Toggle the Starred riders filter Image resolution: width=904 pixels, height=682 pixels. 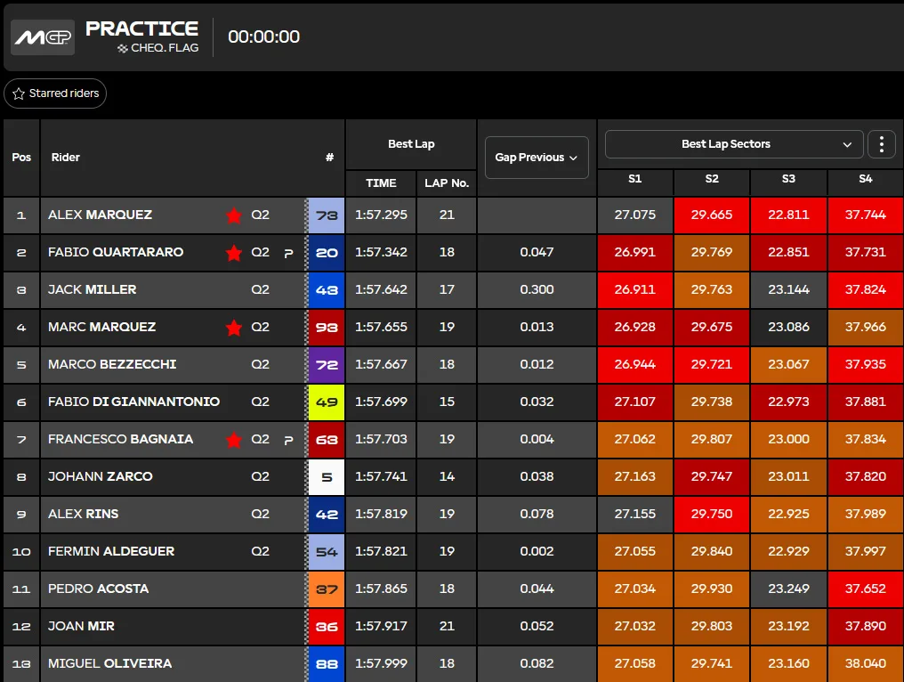pos(55,93)
